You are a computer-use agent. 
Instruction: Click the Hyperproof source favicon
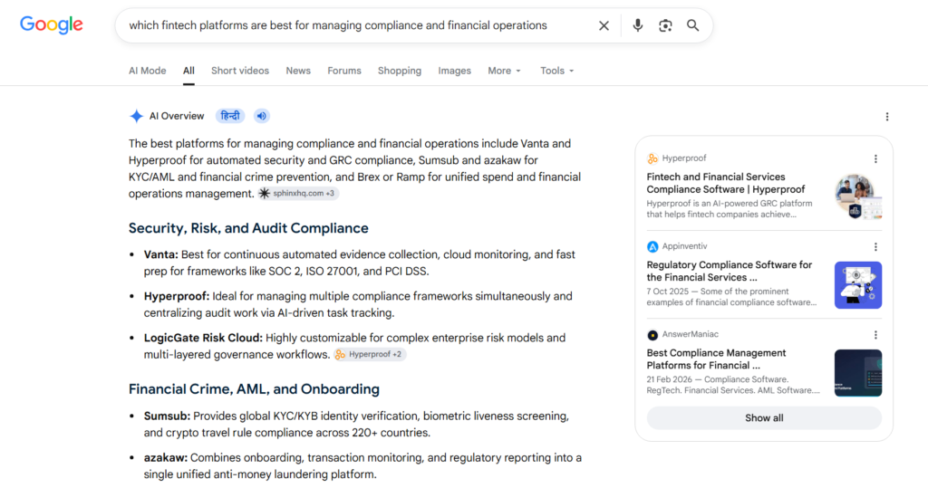tap(652, 158)
